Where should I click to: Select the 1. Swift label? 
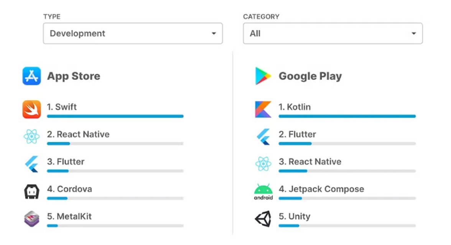pyautogui.click(x=62, y=107)
